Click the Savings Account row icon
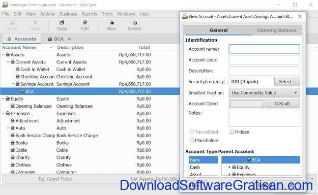This screenshot has height=195, width=318. click(17, 84)
